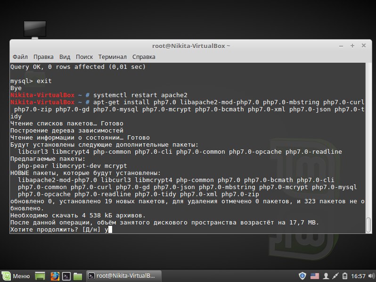Click the 'apt-get install php7.0' command text
The image size is (376, 282).
click(135, 102)
